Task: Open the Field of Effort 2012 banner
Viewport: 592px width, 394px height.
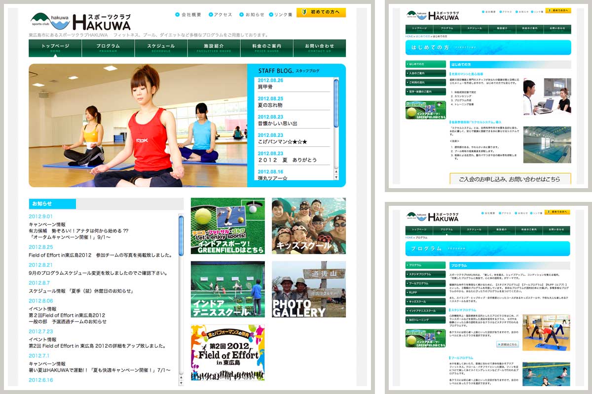Action: click(227, 352)
